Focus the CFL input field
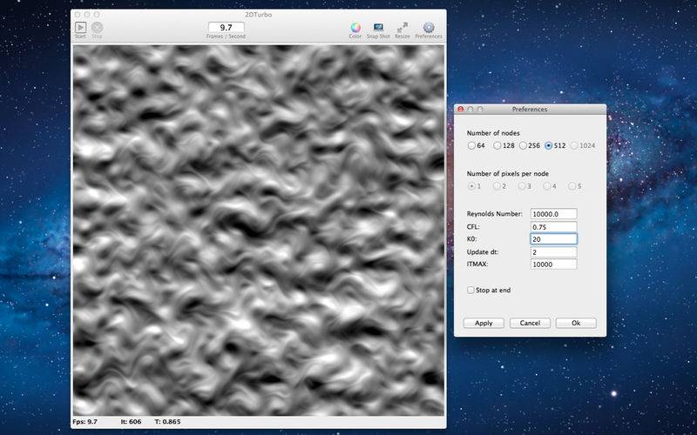Screen dimensions: 697x435 click(x=554, y=227)
